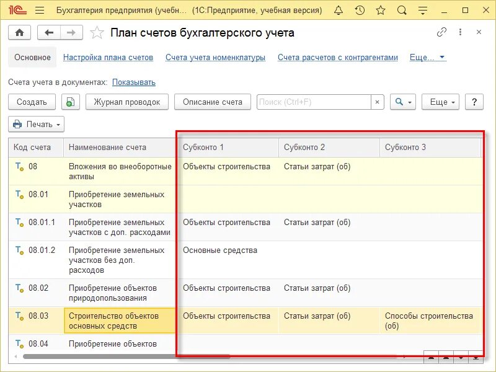
Task: Clear the search field with x
Action: 377,102
